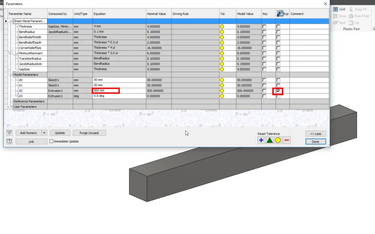Toggle Key checkbox for d2
The height and width of the screenshot is (234, 375).
(x=264, y=91)
